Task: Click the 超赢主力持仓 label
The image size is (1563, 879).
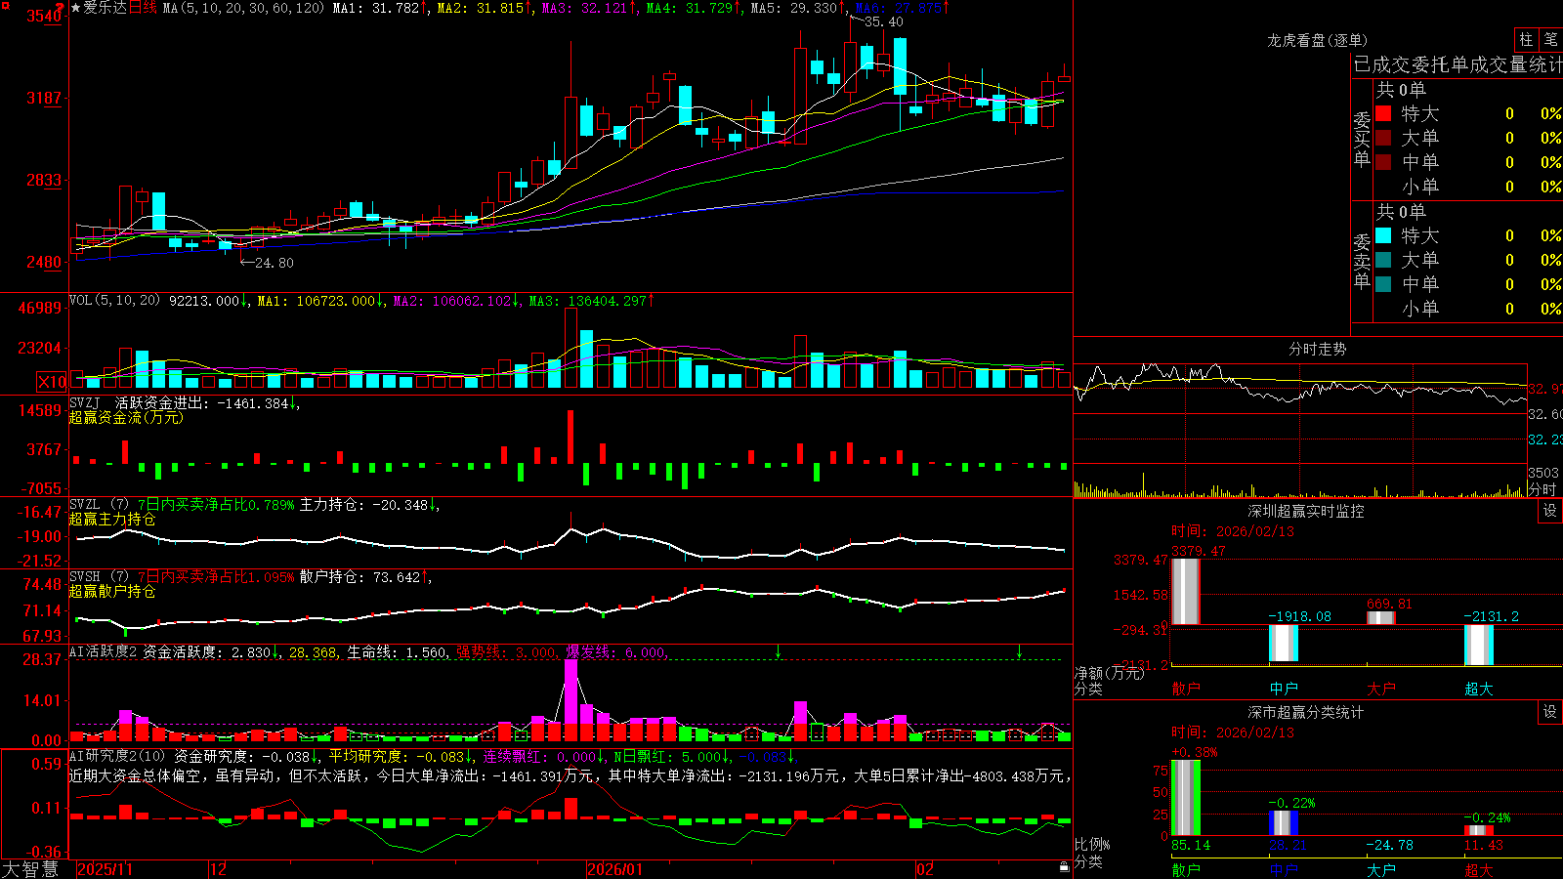Action: coord(112,520)
